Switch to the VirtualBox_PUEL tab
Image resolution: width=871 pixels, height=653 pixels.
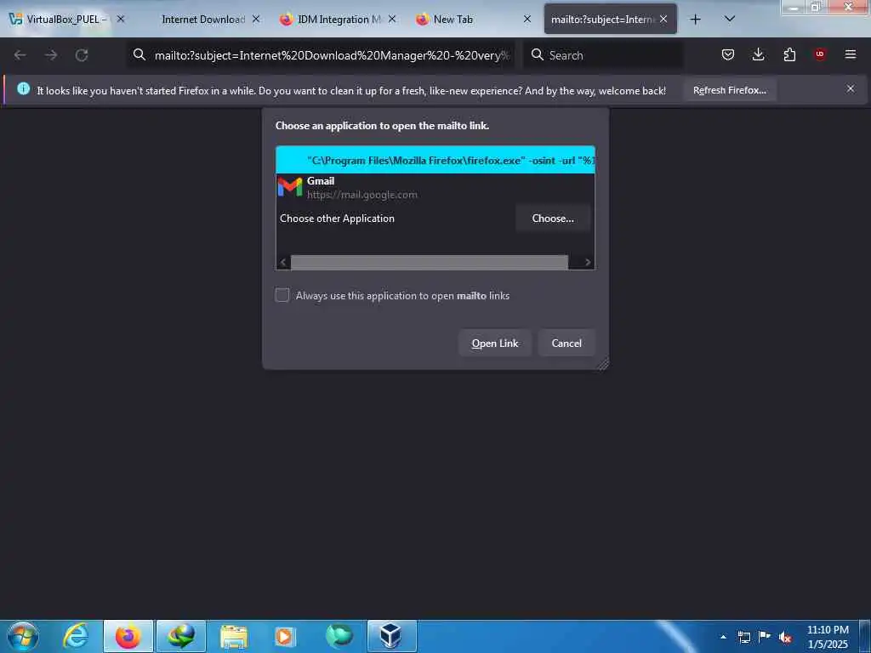66,20
